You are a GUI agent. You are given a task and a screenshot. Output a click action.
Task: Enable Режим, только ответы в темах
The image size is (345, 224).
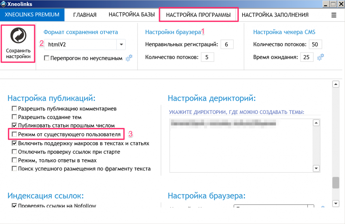[14, 160]
